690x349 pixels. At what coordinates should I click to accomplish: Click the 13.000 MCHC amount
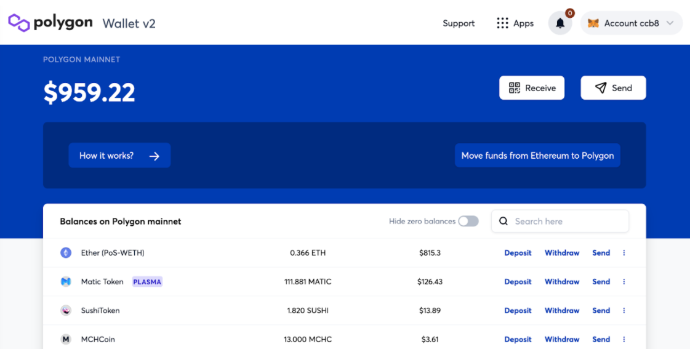308,339
